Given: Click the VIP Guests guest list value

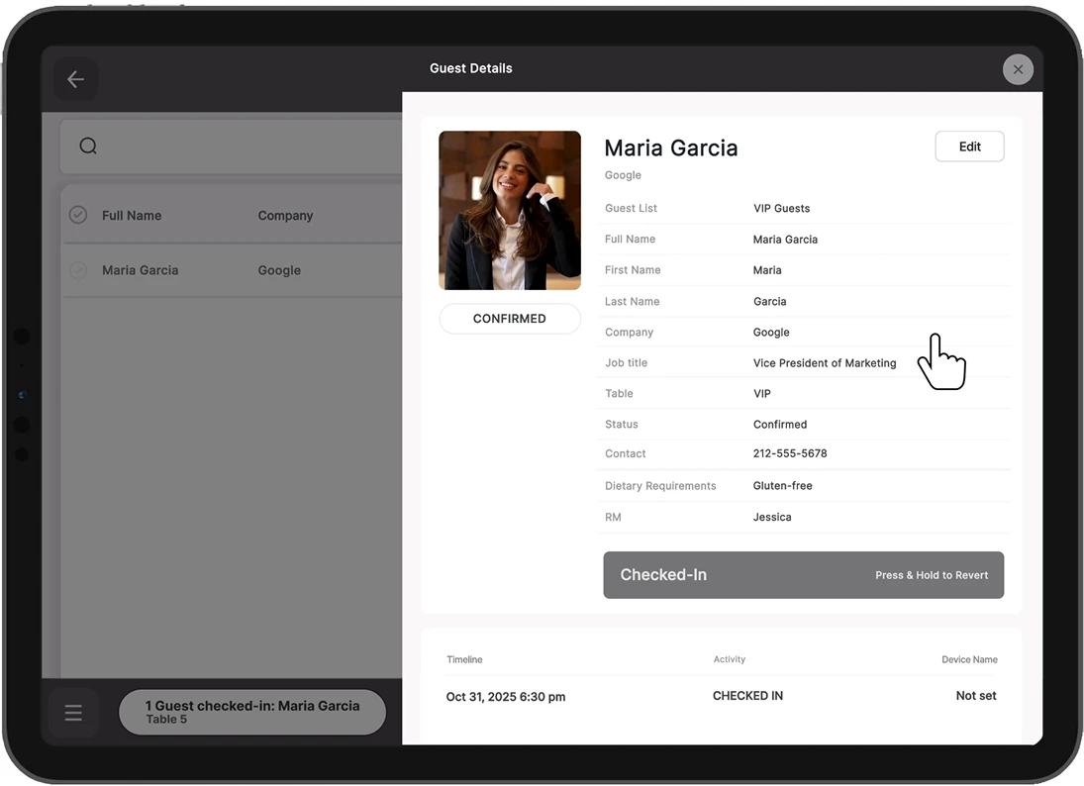Looking at the screenshot, I should point(781,208).
